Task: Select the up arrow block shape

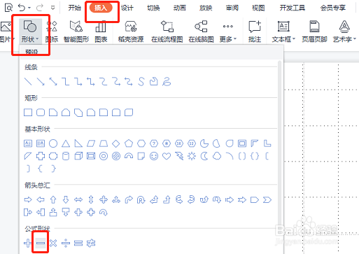Action: (53, 199)
